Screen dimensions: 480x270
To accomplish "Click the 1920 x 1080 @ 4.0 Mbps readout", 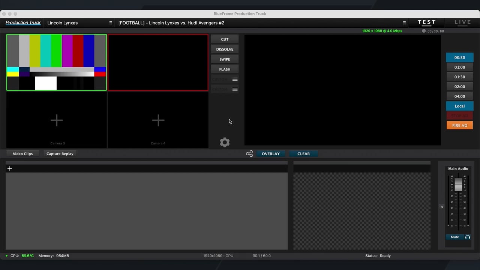I will [382, 31].
